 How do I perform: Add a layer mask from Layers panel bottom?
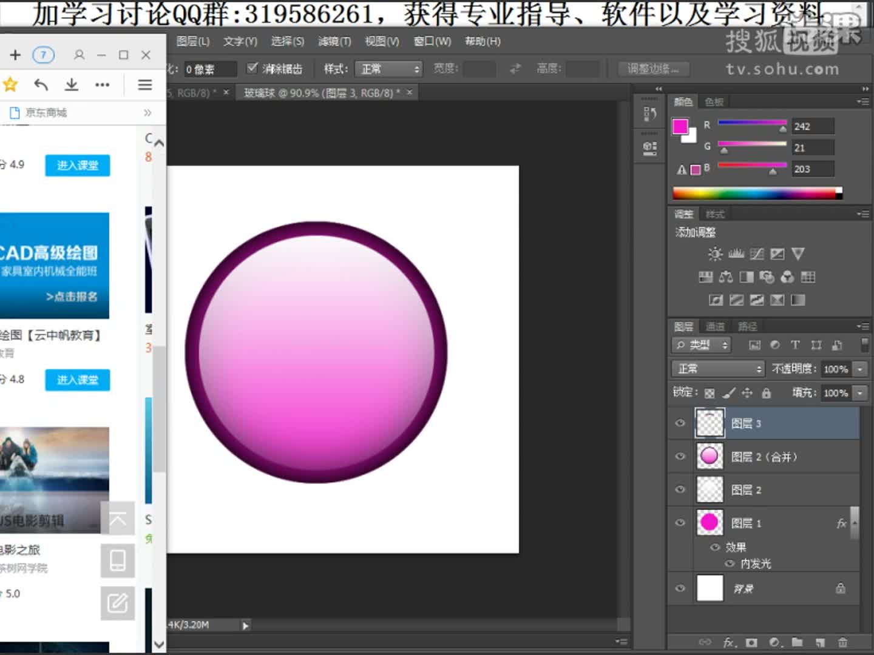click(751, 642)
